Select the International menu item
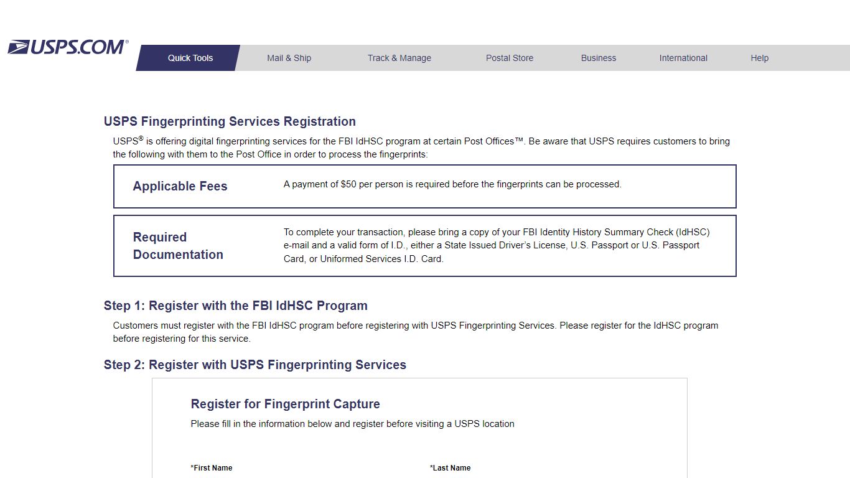The width and height of the screenshot is (850, 478). pyautogui.click(x=683, y=58)
